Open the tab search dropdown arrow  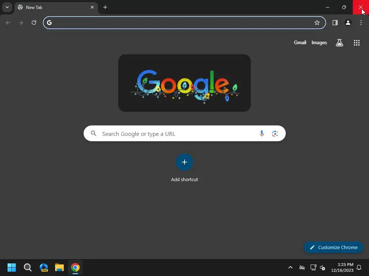tap(7, 7)
